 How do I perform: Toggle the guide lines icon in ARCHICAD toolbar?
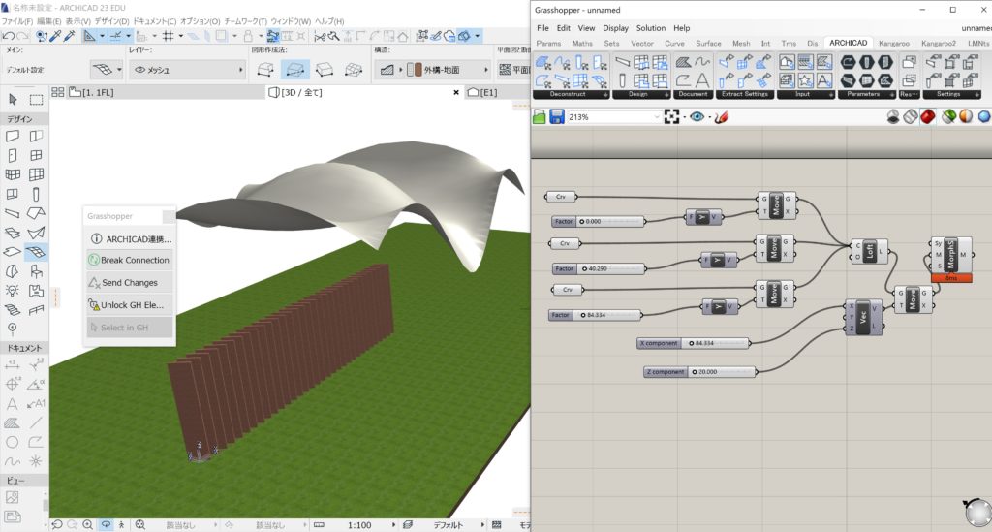116,36
